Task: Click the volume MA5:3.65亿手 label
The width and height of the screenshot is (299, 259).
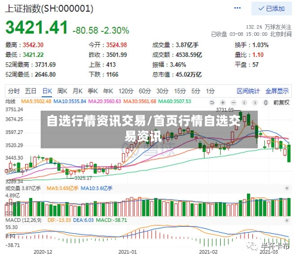Action: pyautogui.click(x=62, y=188)
